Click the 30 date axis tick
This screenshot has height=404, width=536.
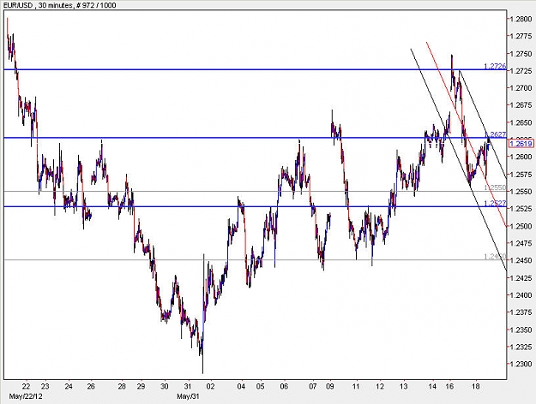165,387
